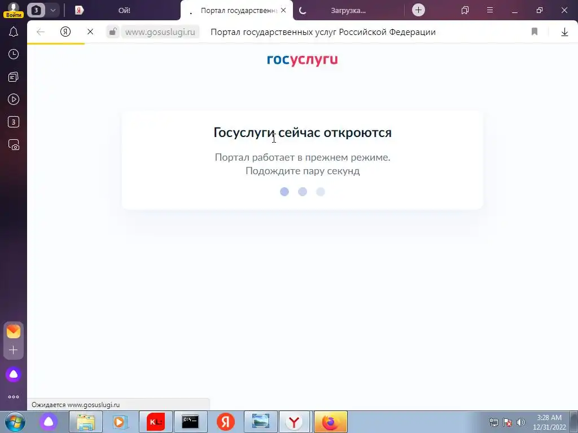Open the video play icon in sidebar
This screenshot has width=578, height=433.
[x=14, y=99]
